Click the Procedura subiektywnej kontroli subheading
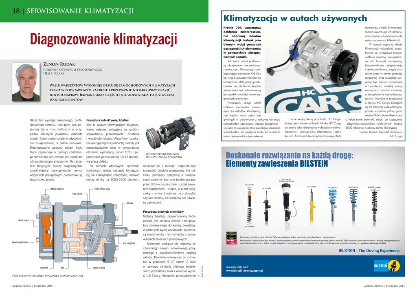The width and height of the screenshot is (417, 295). point(108,121)
